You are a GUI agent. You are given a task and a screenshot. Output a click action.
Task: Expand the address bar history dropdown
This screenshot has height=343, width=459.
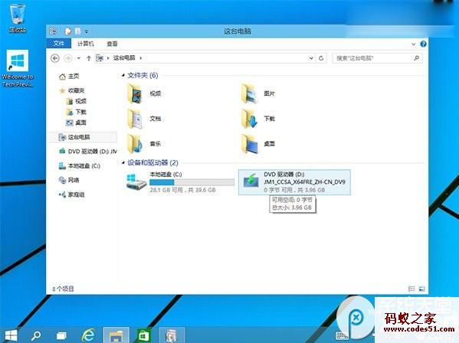[x=311, y=58]
